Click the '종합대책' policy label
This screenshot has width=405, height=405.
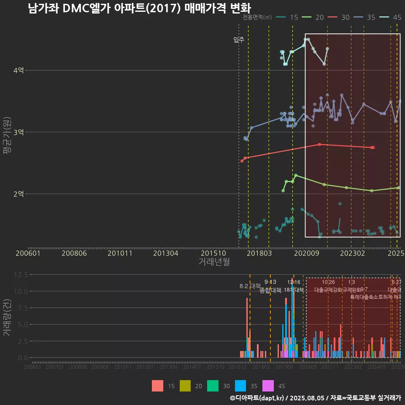click(270, 290)
